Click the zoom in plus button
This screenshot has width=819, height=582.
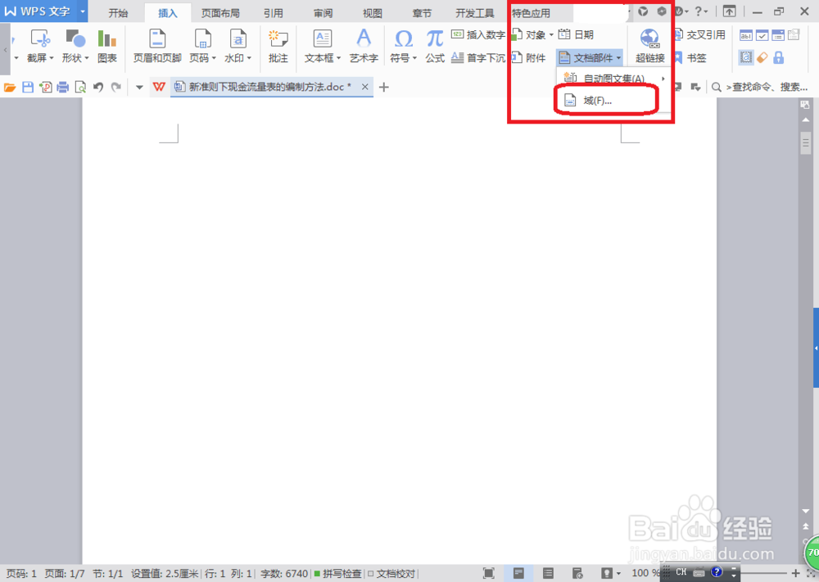click(795, 573)
